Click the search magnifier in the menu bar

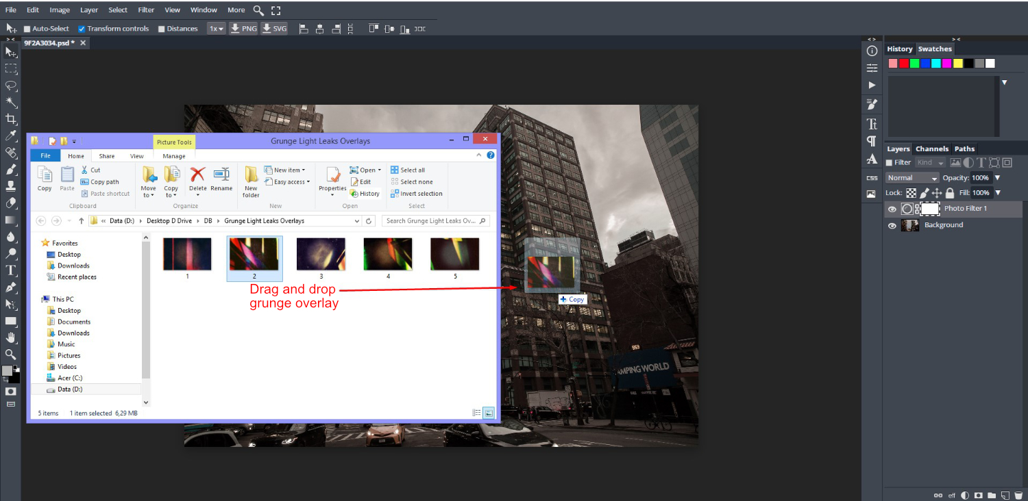[x=258, y=10]
